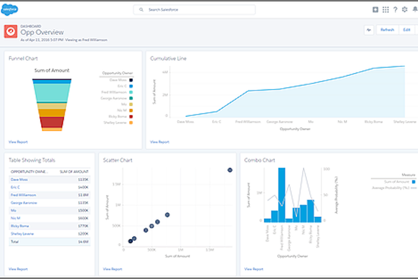
Task: Click the Funnel Chart title
Action: pos(23,58)
